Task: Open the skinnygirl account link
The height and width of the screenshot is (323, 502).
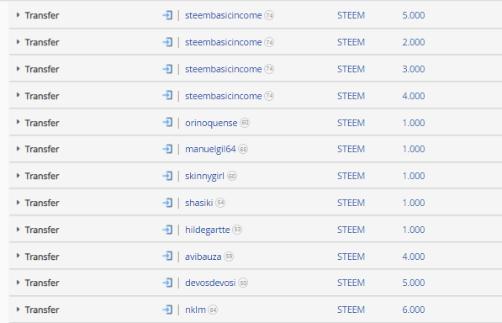Action: point(204,176)
